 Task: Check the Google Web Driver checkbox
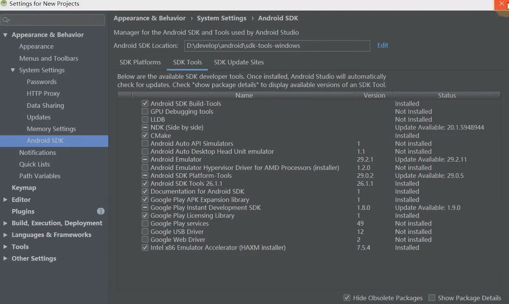[145, 240]
